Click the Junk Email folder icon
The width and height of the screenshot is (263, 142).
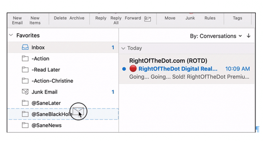coord(25,92)
